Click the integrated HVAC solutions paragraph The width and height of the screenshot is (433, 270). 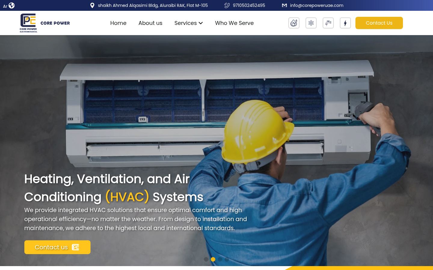click(x=136, y=219)
